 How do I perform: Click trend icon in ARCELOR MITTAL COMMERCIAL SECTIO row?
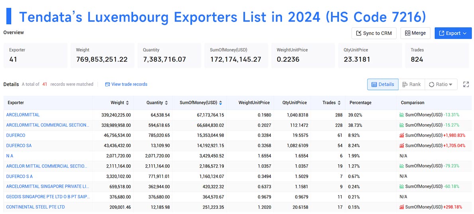pos(402,166)
